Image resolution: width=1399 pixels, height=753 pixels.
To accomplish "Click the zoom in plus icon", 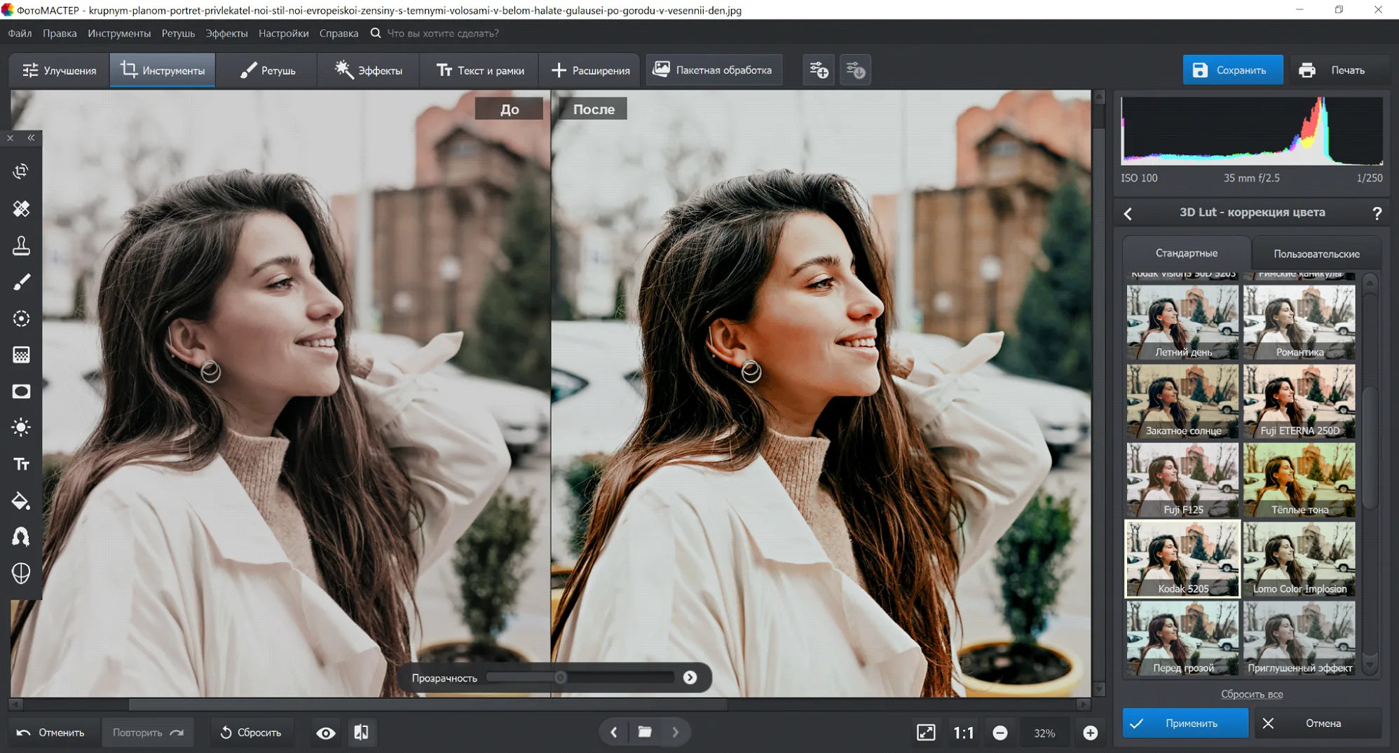I will [x=1090, y=733].
